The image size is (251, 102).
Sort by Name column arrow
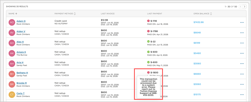pyautogui.click(x=16, y=14)
